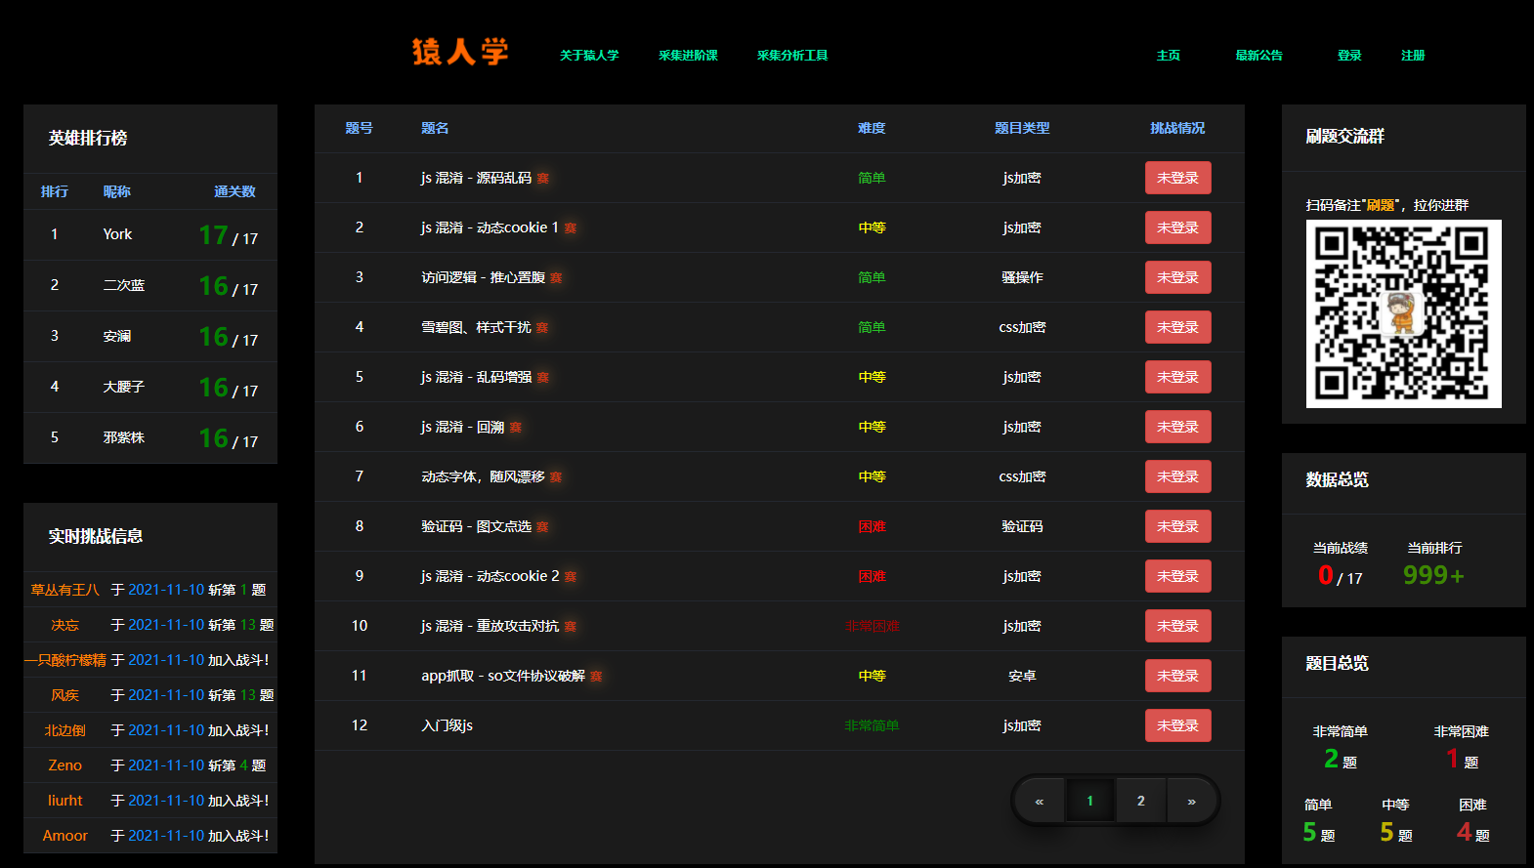Click the 赛 badge next to 验证码 - 图文点选
The height and width of the screenshot is (868, 1534).
542,527
